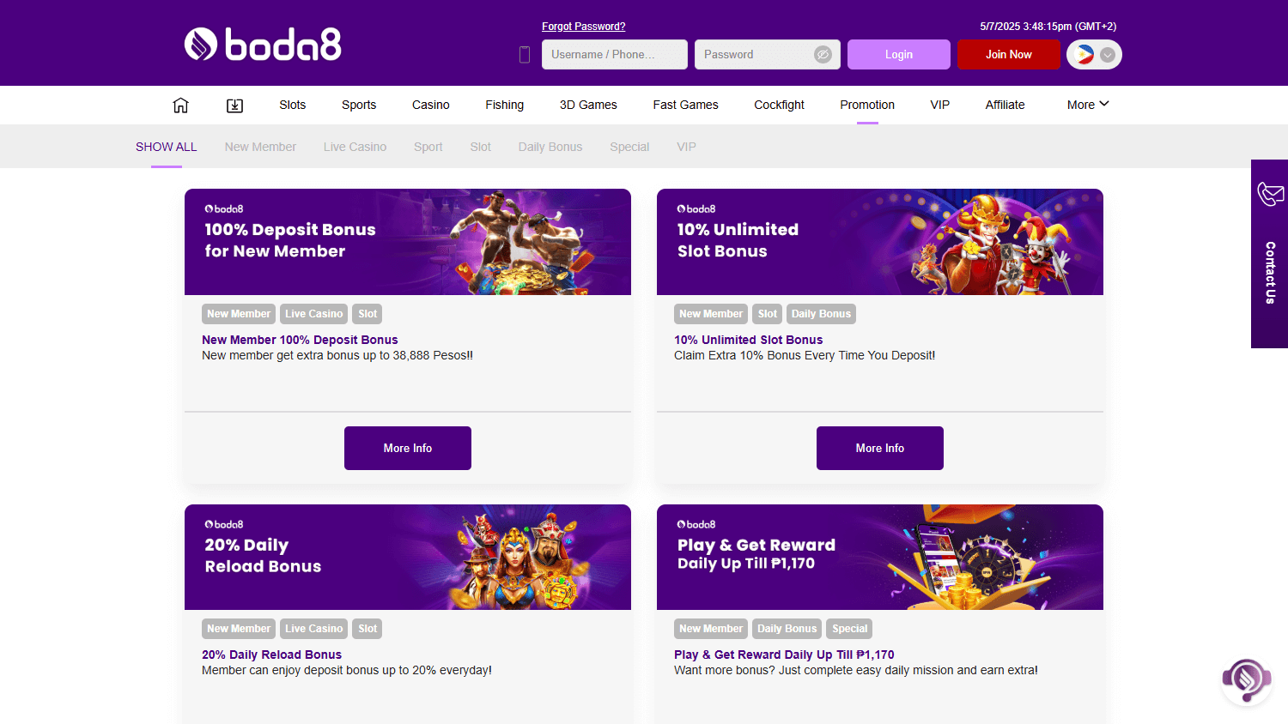Screen dimensions: 1288x724
Task: Open the Fishing menu
Action: tap(505, 105)
